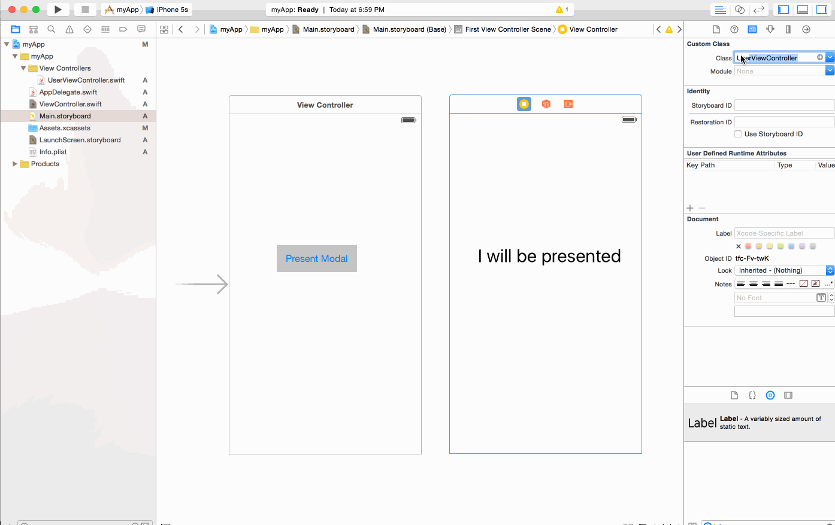The image size is (835, 525).
Task: Select the First Responder cube icon
Action: [546, 104]
